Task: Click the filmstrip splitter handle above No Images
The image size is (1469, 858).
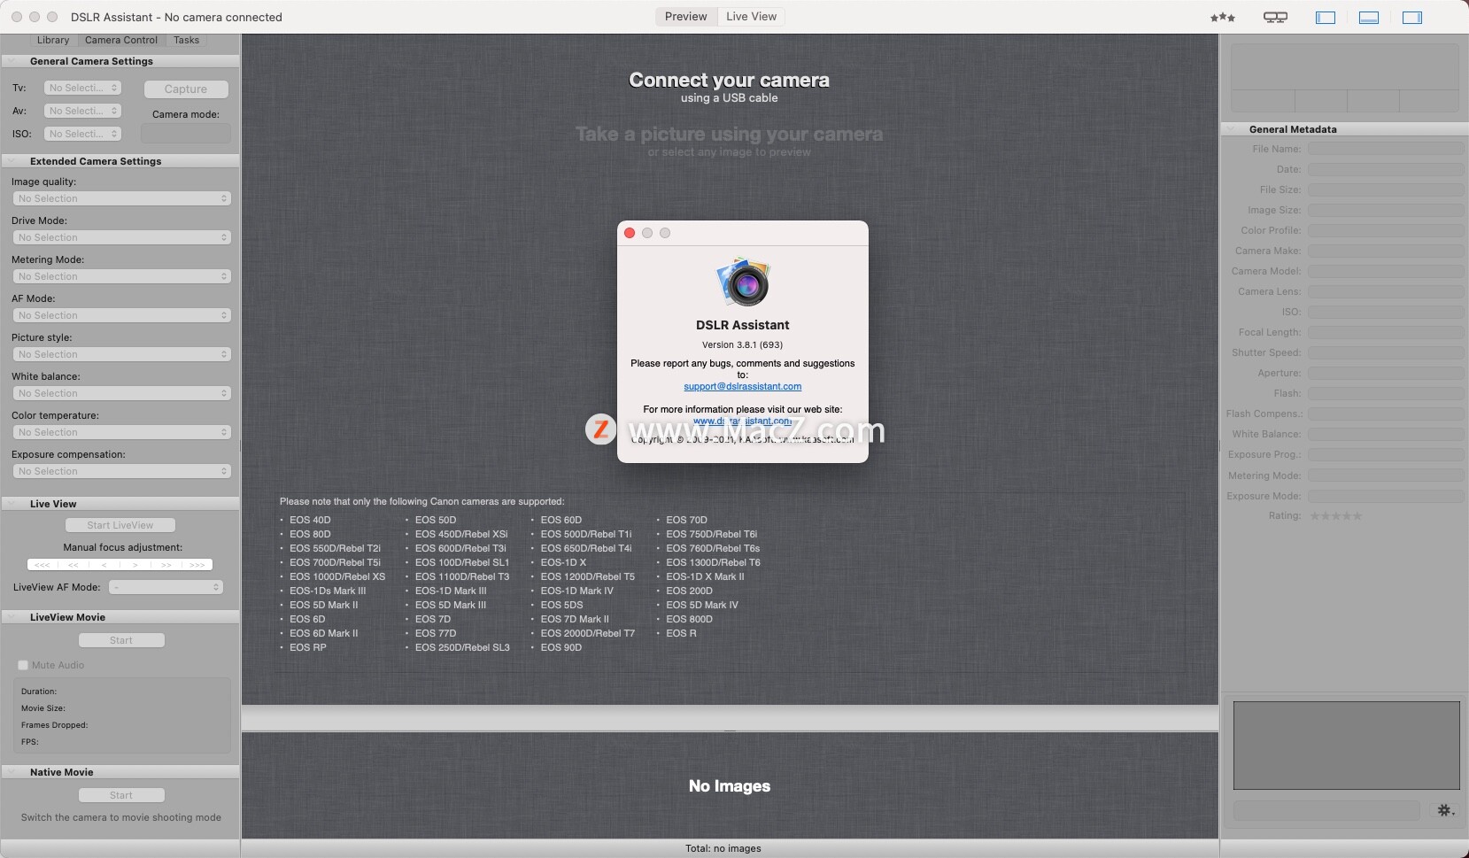Action: [x=730, y=730]
